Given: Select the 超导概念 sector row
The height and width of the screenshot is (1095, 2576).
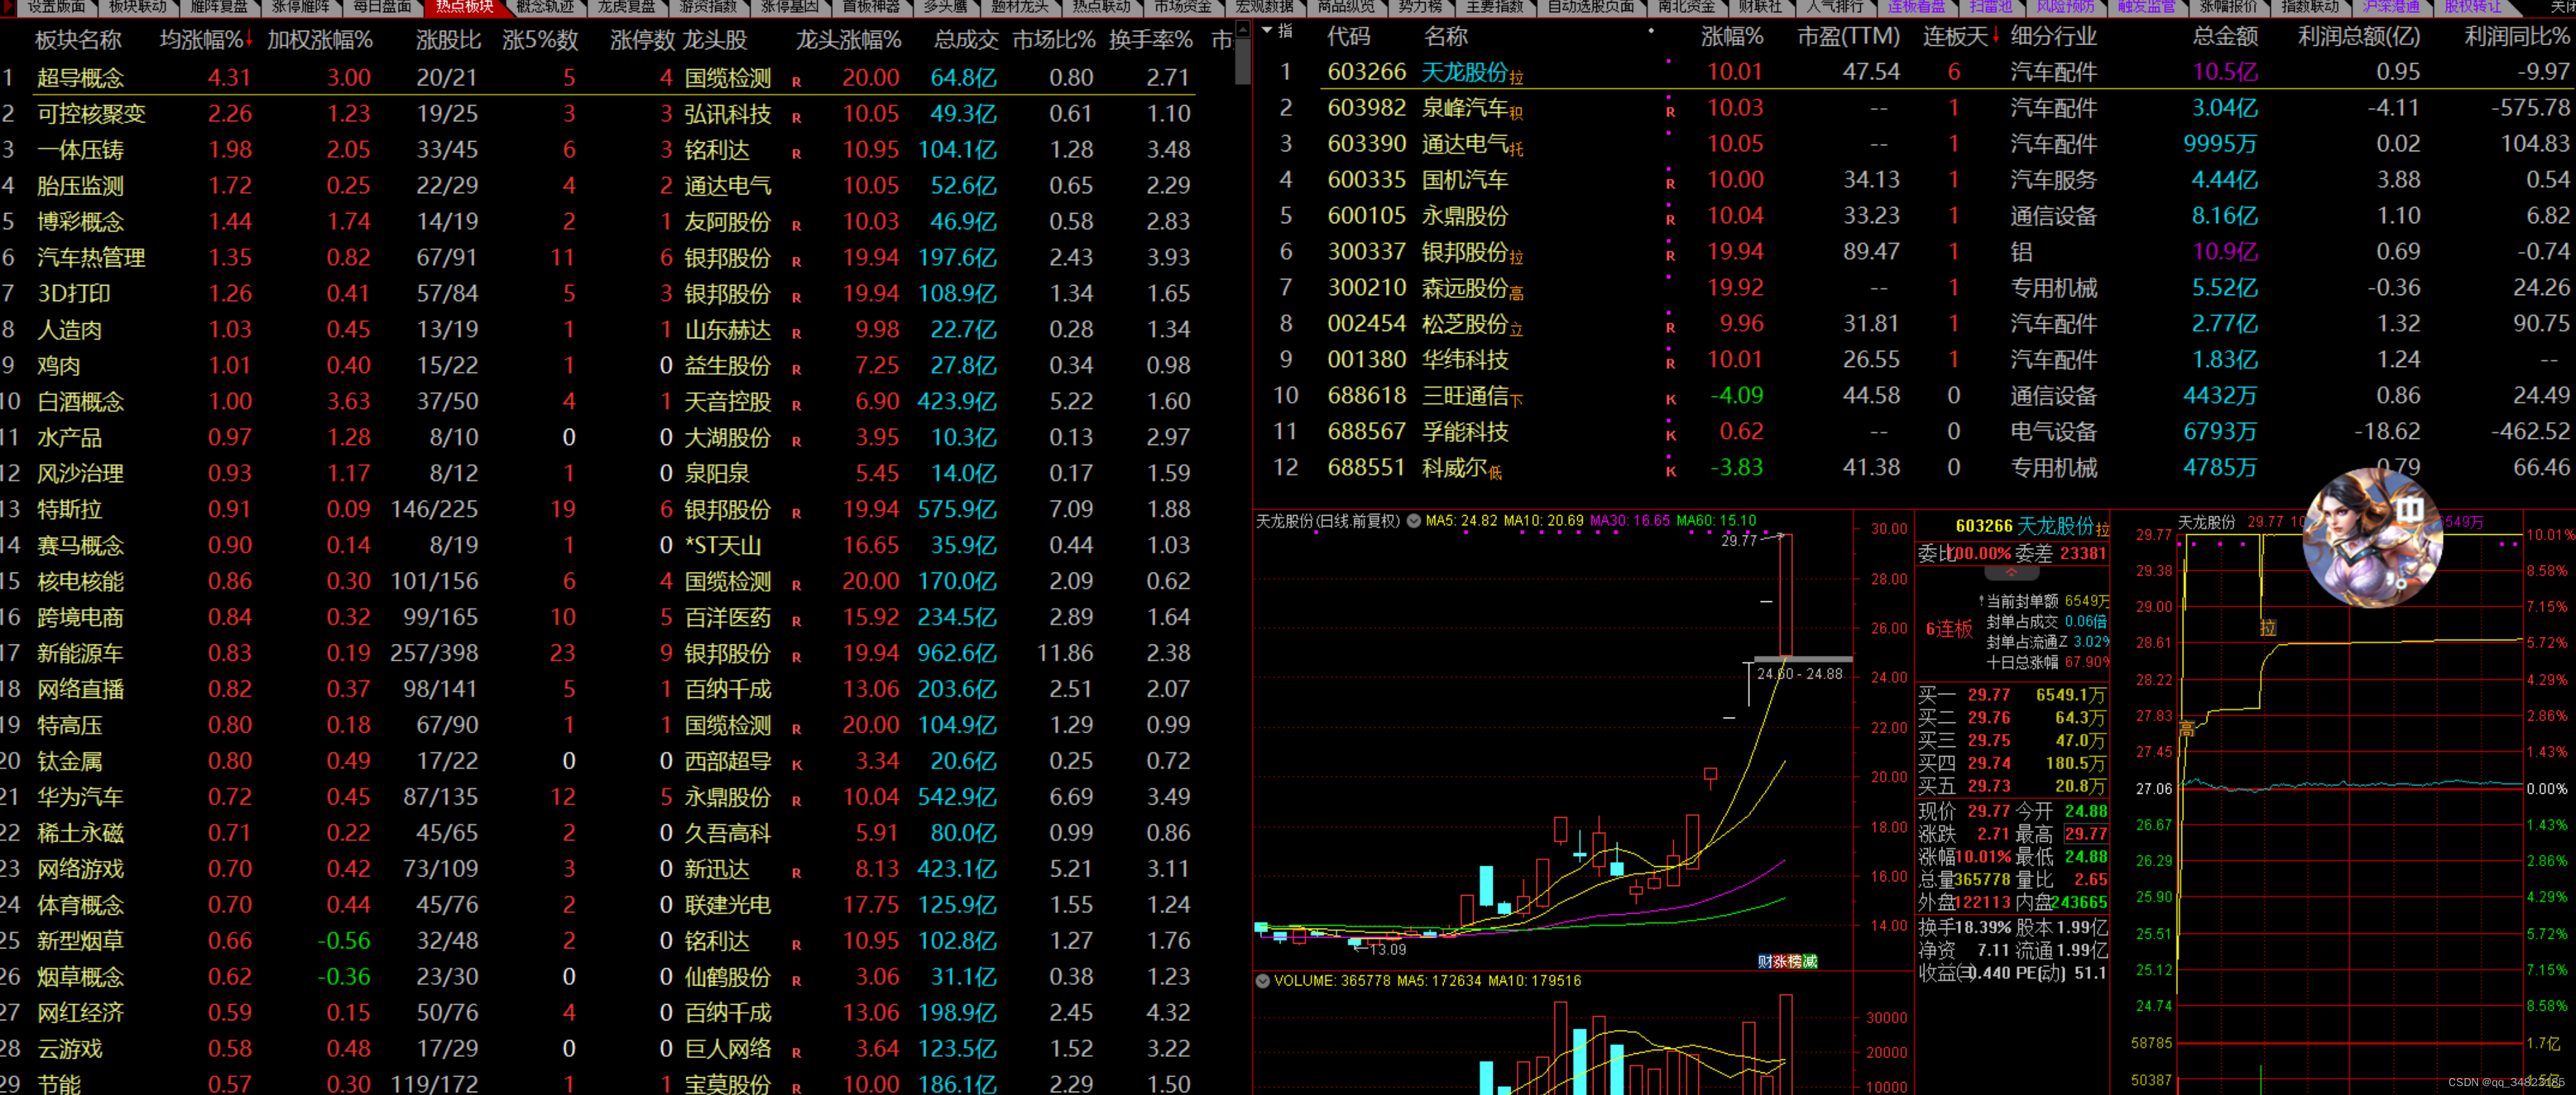Looking at the screenshot, I should pos(80,78).
